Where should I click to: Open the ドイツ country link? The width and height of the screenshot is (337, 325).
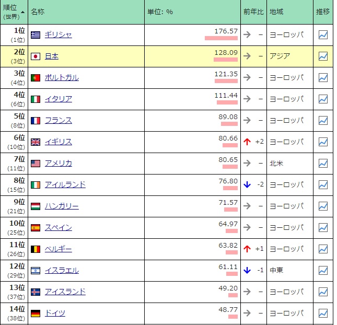tap(55, 313)
